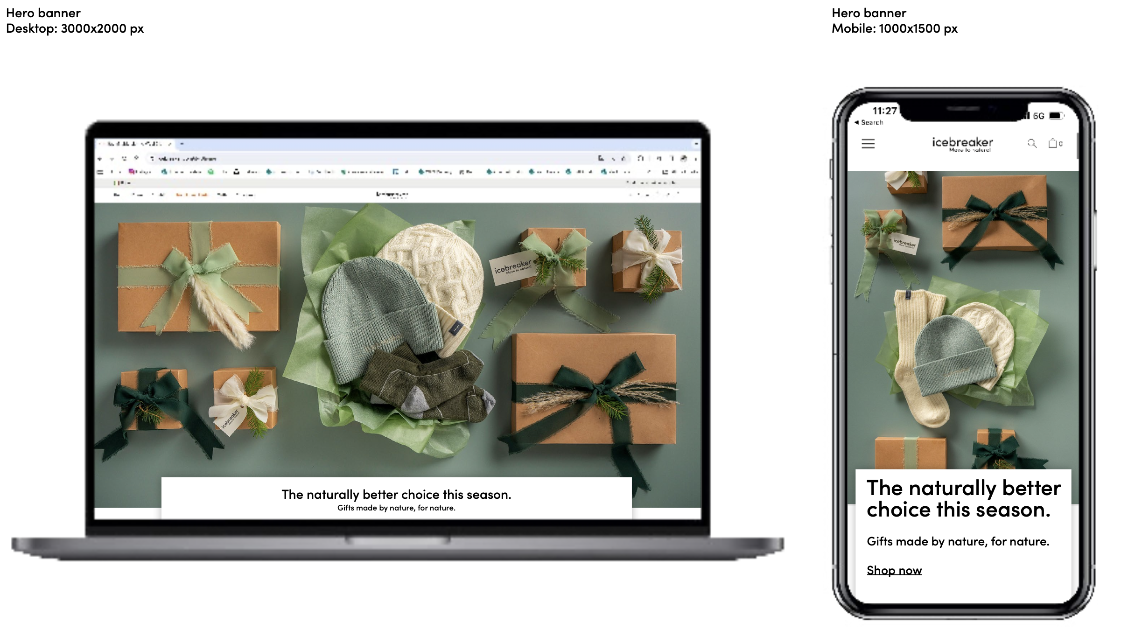Click the orange highlighted site navigation item
Viewport: 1121px width, 643px height.
point(191,195)
